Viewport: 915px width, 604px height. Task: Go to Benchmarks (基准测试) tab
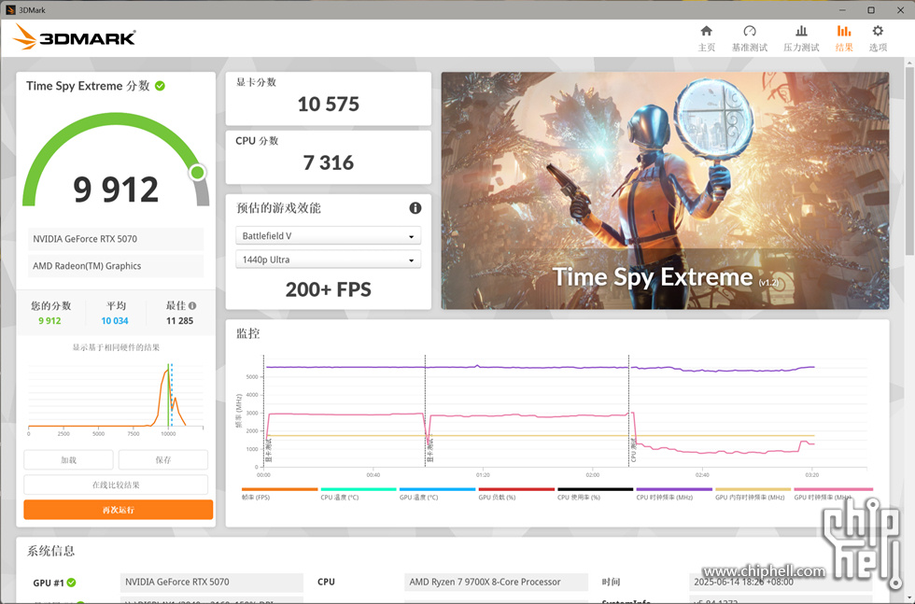749,38
